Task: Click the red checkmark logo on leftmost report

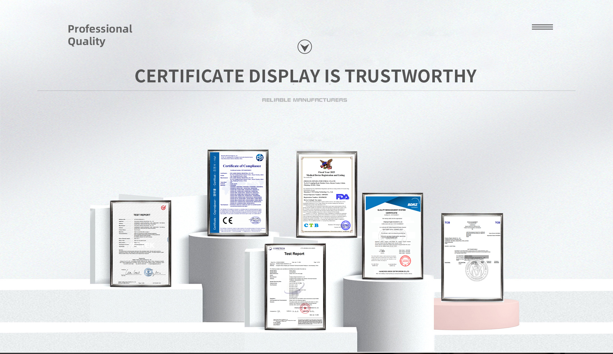Action: click(163, 207)
